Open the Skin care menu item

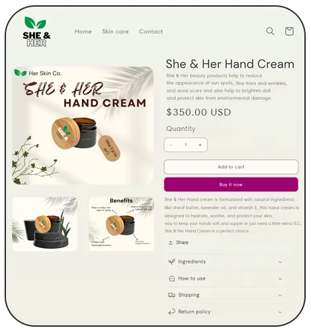coord(115,32)
